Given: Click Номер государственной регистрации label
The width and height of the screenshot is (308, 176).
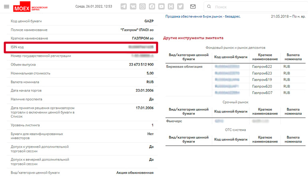Looking at the screenshot, I should (41, 56).
